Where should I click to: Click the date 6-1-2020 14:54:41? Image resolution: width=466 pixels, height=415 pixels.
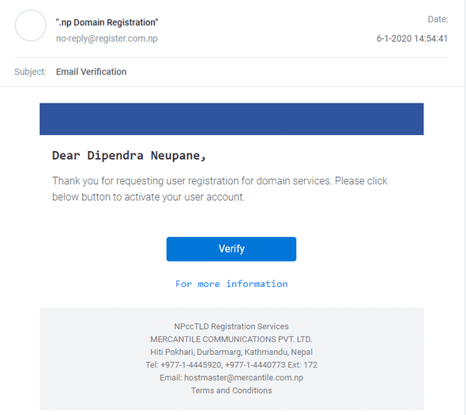pyautogui.click(x=412, y=39)
